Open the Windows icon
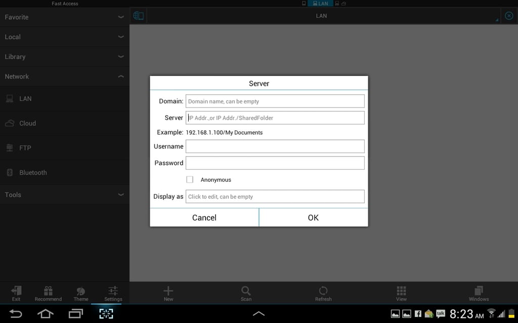The height and width of the screenshot is (323, 518). [x=479, y=293]
